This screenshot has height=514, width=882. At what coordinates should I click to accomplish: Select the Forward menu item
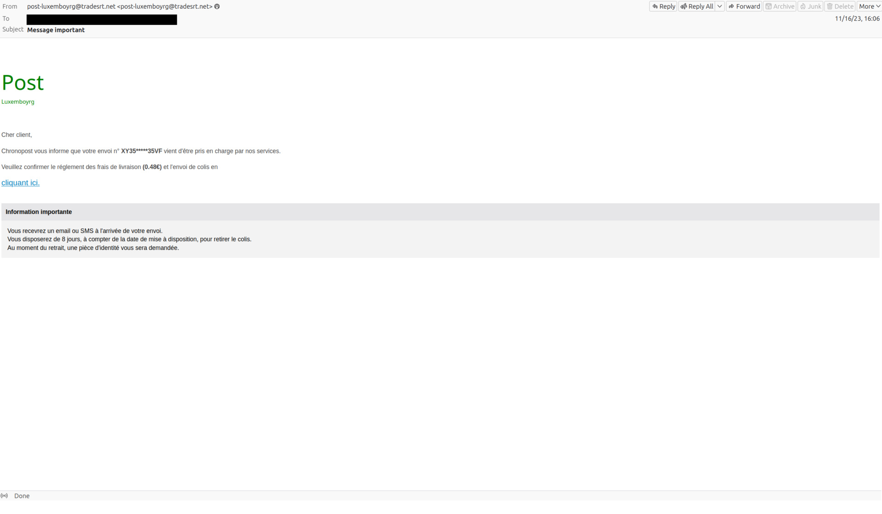click(x=744, y=6)
